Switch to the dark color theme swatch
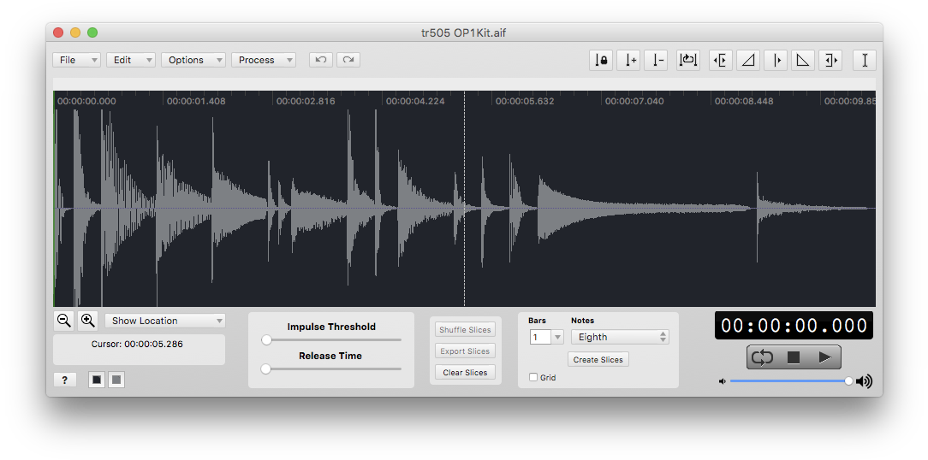The image size is (928, 460). tap(97, 380)
